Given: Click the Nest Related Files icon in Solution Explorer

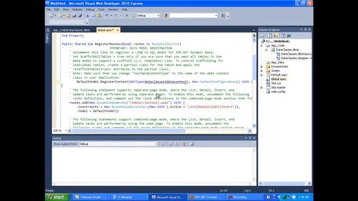Looking at the screenshot, I should pyautogui.click(x=276, y=36).
